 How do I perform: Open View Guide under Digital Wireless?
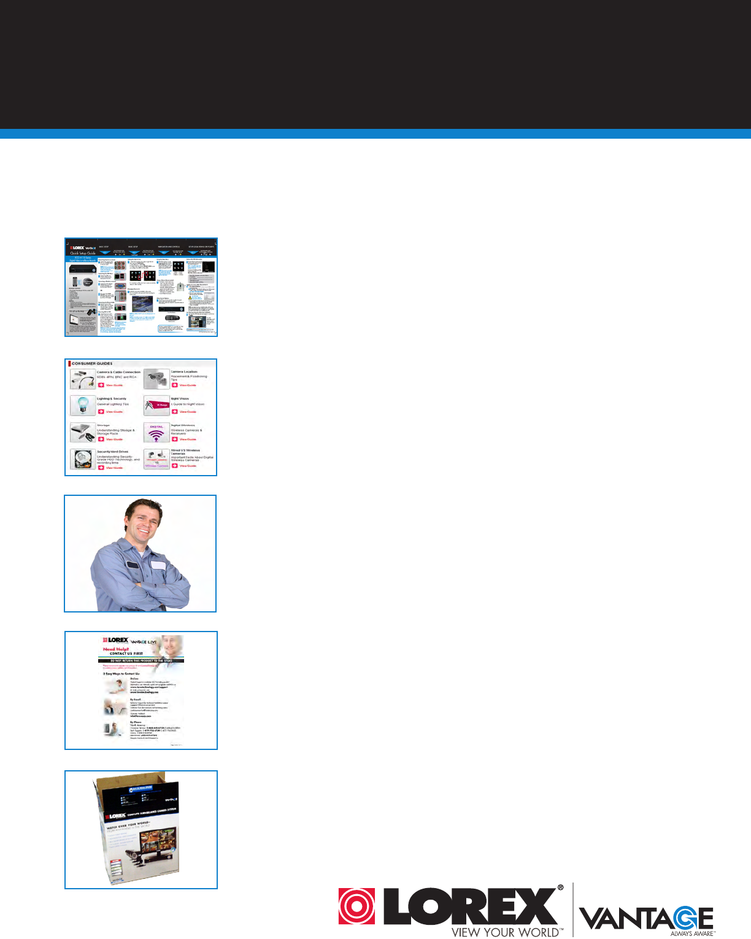click(x=184, y=439)
